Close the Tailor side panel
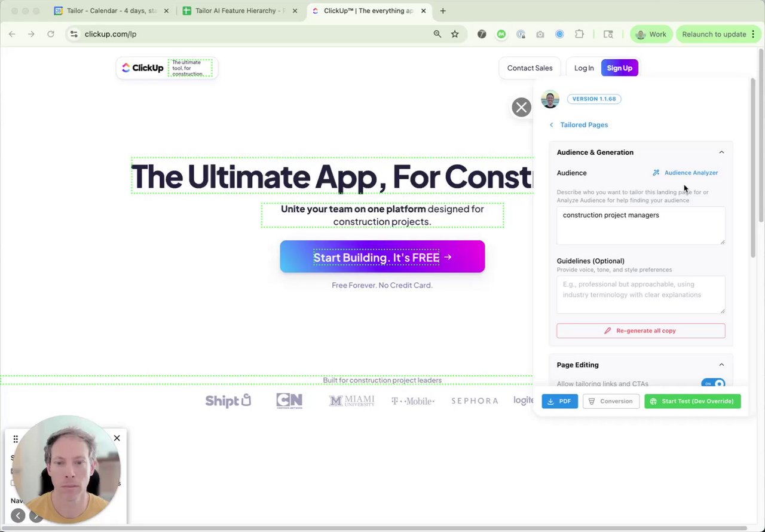Screen dimensions: 765x532 (521, 107)
